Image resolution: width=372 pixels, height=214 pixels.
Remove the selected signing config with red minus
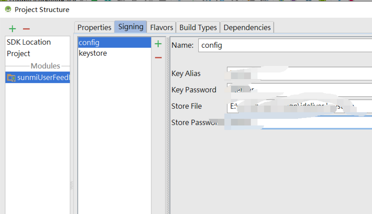click(158, 58)
